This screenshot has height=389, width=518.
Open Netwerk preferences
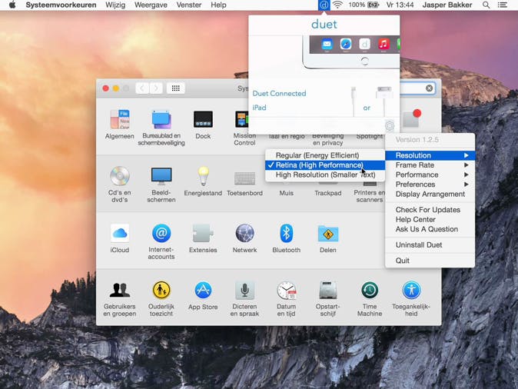coord(244,238)
